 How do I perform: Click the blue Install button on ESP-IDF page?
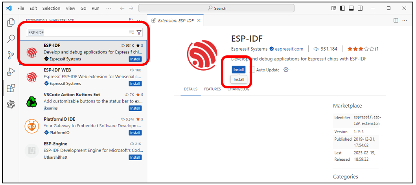[x=238, y=70]
